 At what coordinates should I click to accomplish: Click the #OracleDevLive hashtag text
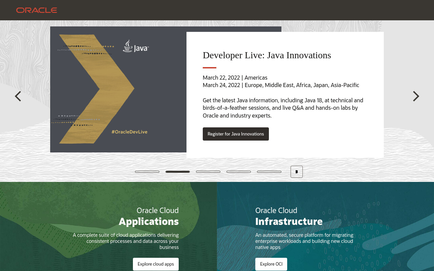[x=130, y=132]
